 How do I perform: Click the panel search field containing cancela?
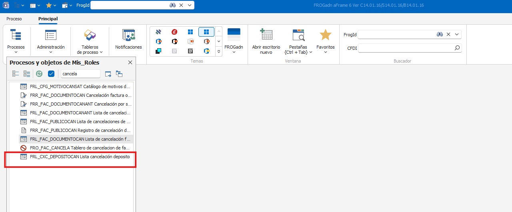[80, 74]
